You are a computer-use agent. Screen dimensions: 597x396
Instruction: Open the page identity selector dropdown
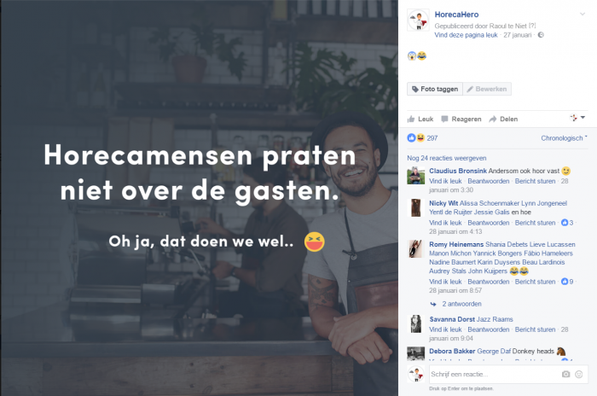pyautogui.click(x=577, y=118)
